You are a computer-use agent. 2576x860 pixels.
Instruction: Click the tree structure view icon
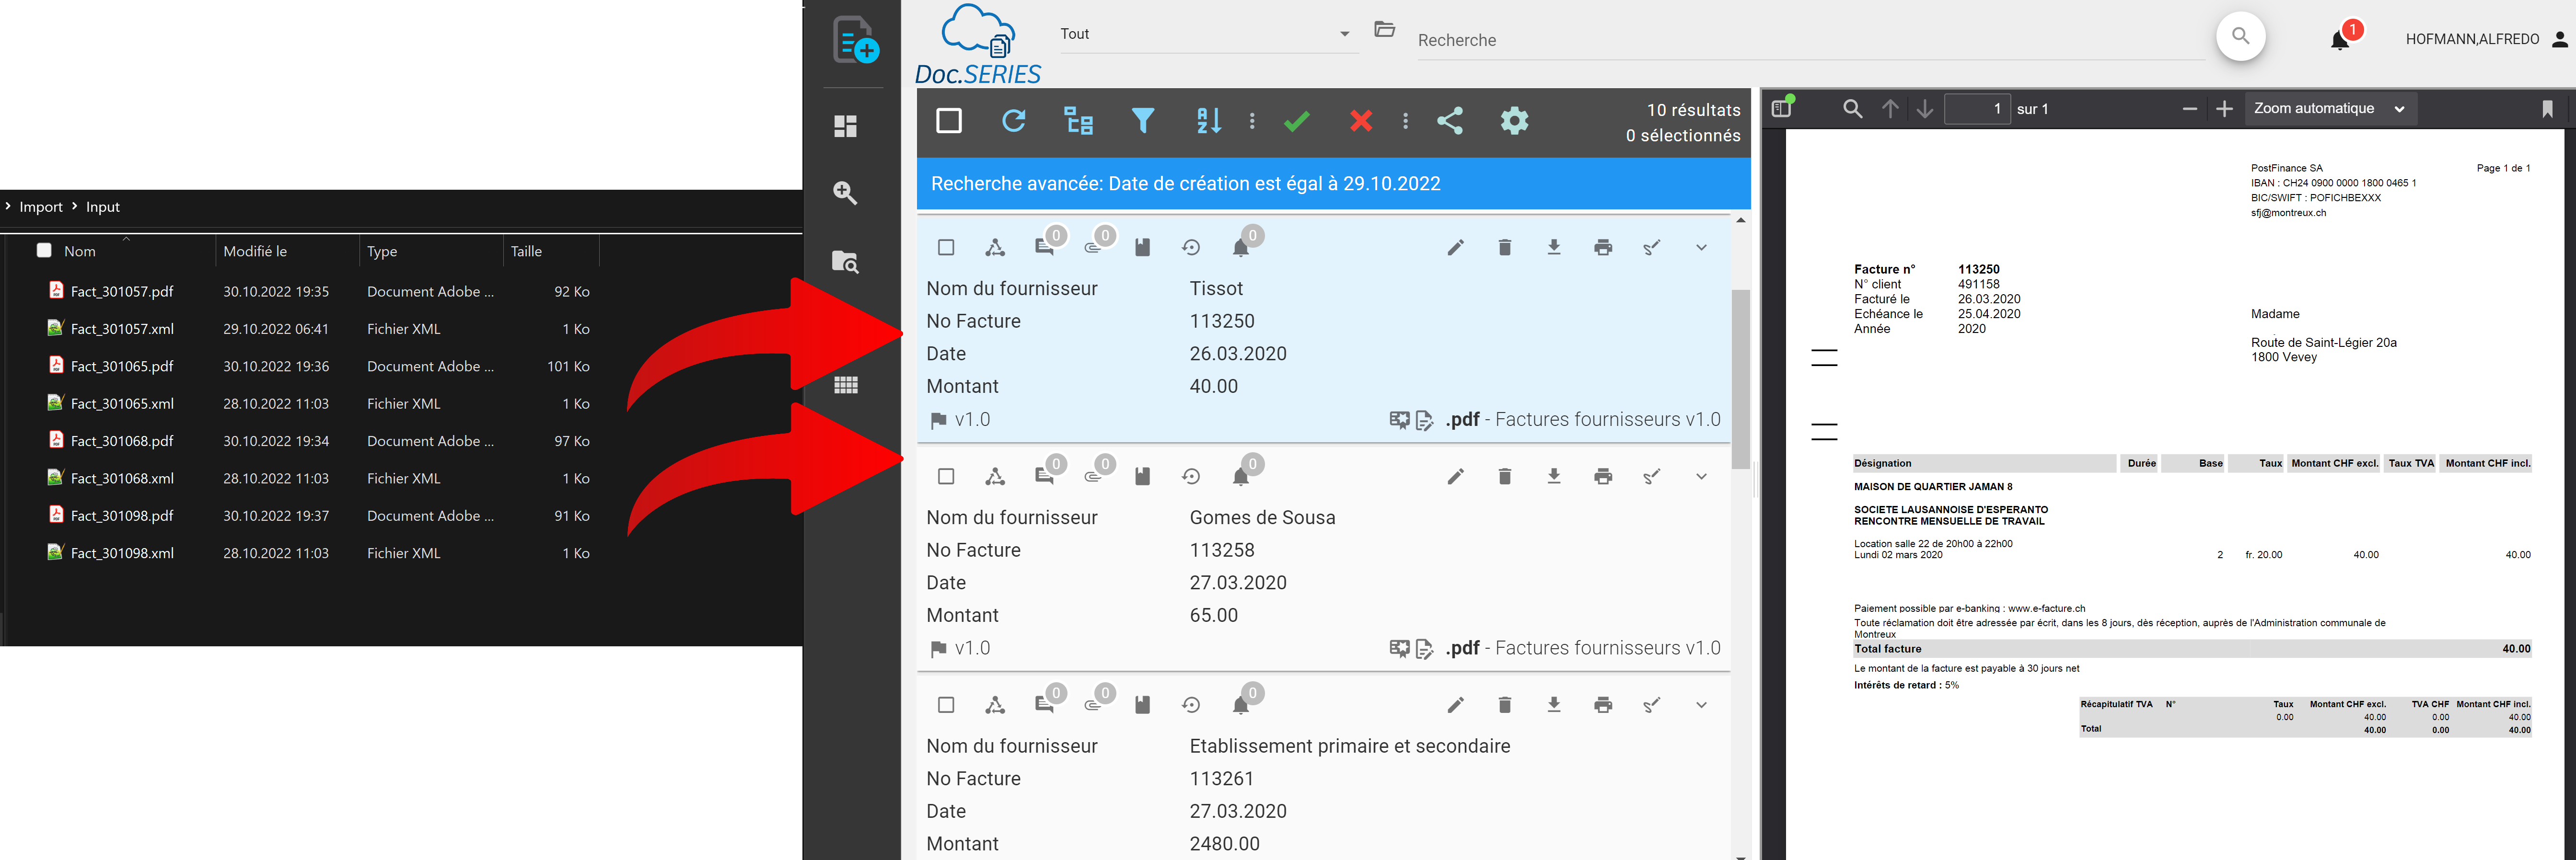[1078, 121]
